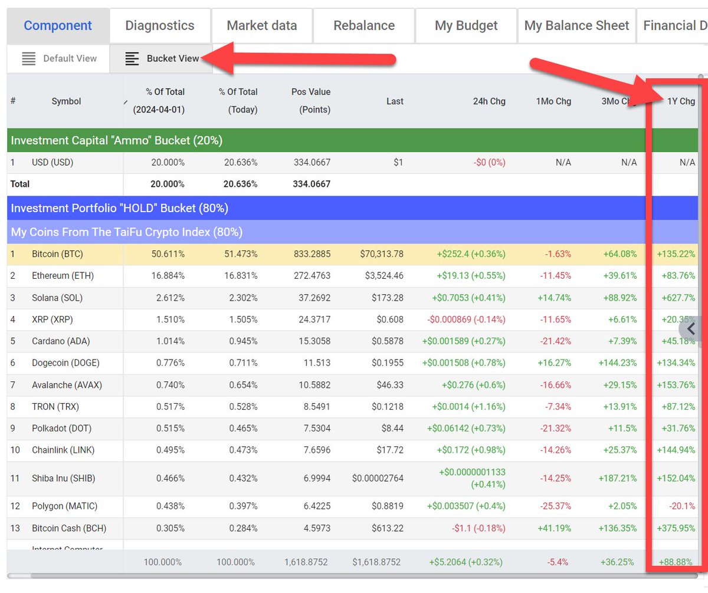Click Bitcoin position value 833.2885
The image size is (708, 593).
click(x=312, y=254)
